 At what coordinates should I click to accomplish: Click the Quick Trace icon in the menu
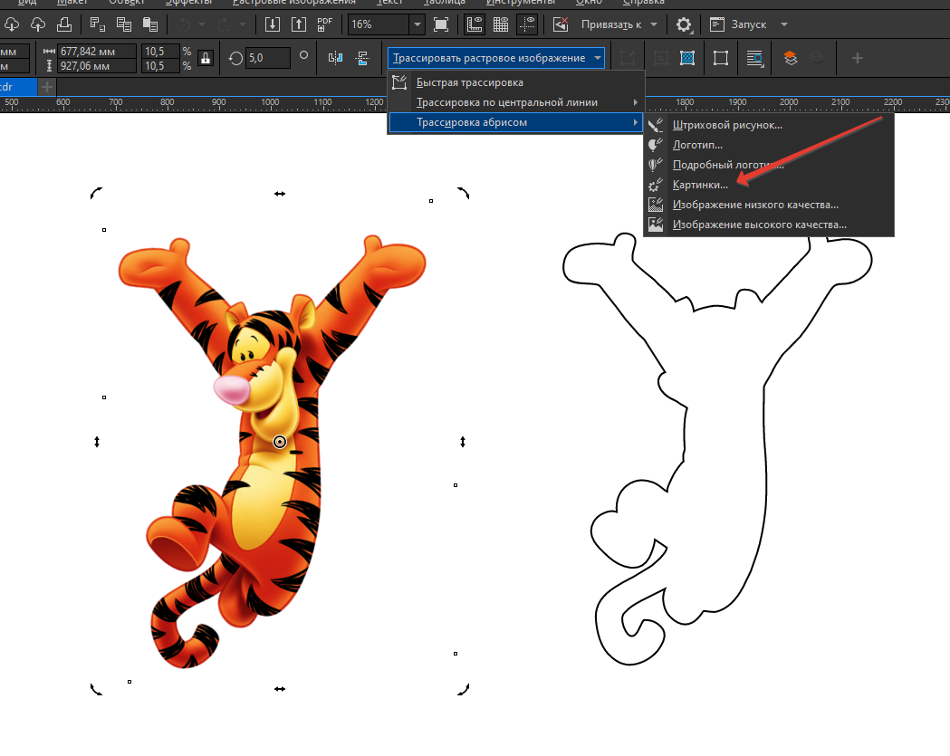point(399,82)
